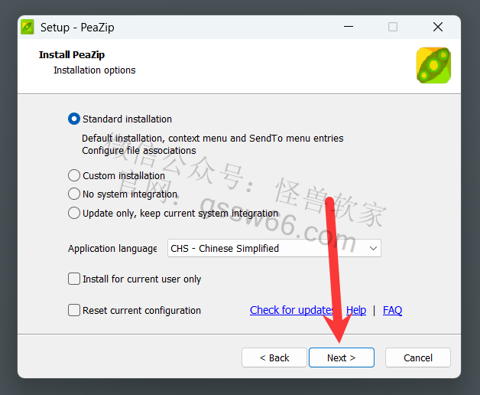The width and height of the screenshot is (480, 395).
Task: Click 'Default installation, context menu and SendTo' text
Action: [212, 139]
